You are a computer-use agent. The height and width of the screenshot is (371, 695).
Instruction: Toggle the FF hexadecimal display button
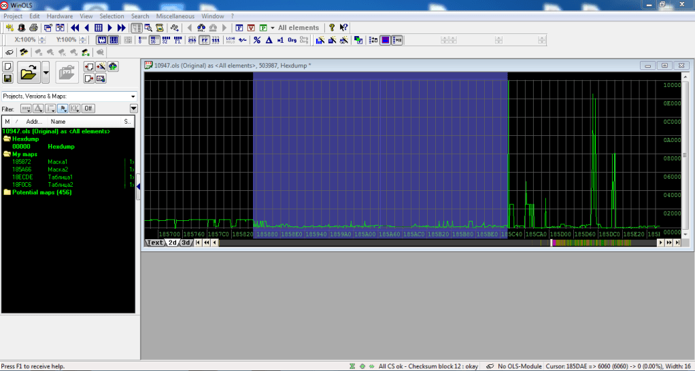click(x=203, y=40)
